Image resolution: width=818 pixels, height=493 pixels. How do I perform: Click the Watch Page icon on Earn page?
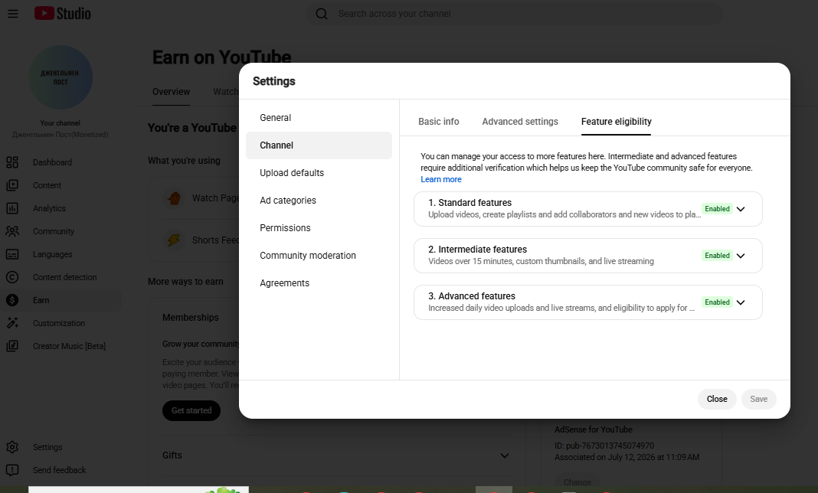click(x=174, y=198)
